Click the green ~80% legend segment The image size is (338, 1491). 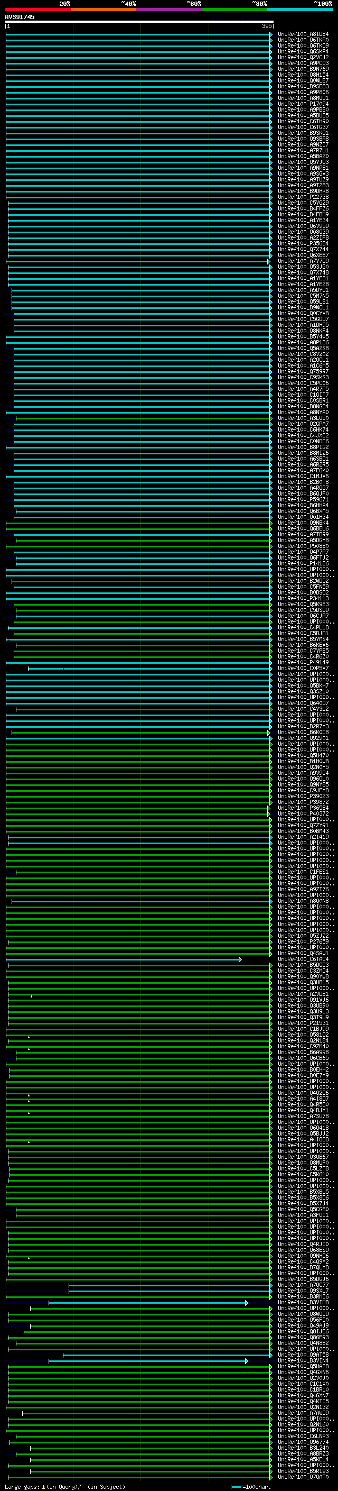(x=234, y=10)
